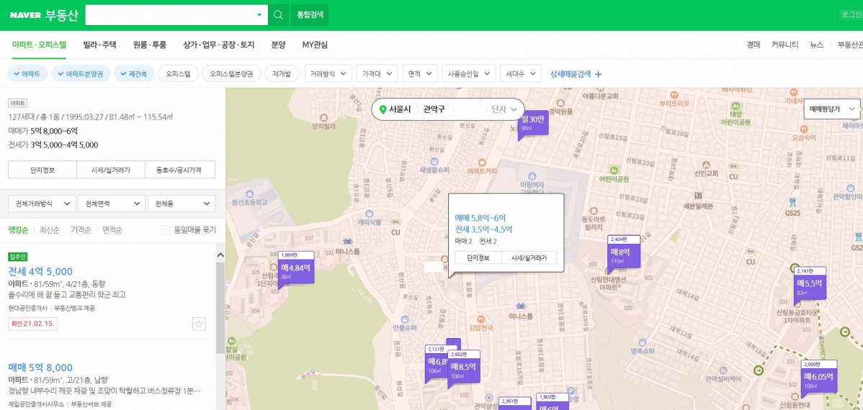Click the favorite star on 전세 4억 5,000 listing
The image size is (863, 410).
[x=200, y=324]
